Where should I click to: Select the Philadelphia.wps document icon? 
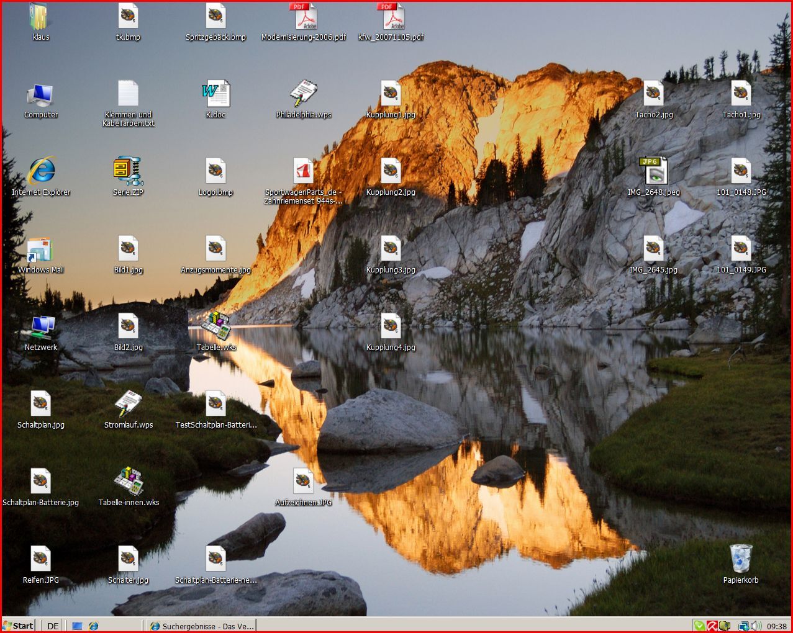point(304,94)
